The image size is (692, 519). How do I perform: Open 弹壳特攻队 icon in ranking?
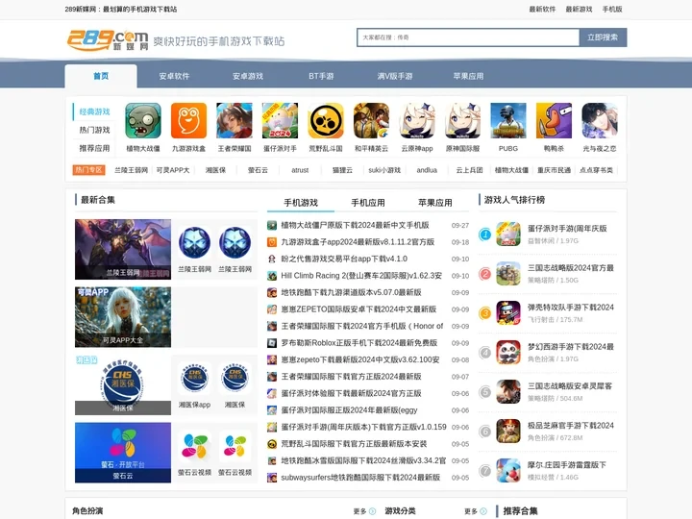pyautogui.click(x=508, y=313)
